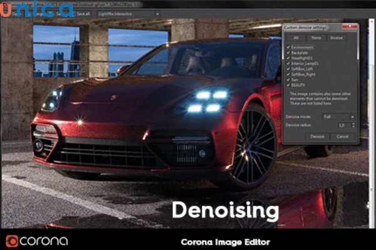Click the Denoise radius stepper arrows
The height and width of the screenshot is (250, 376).
[x=353, y=125]
